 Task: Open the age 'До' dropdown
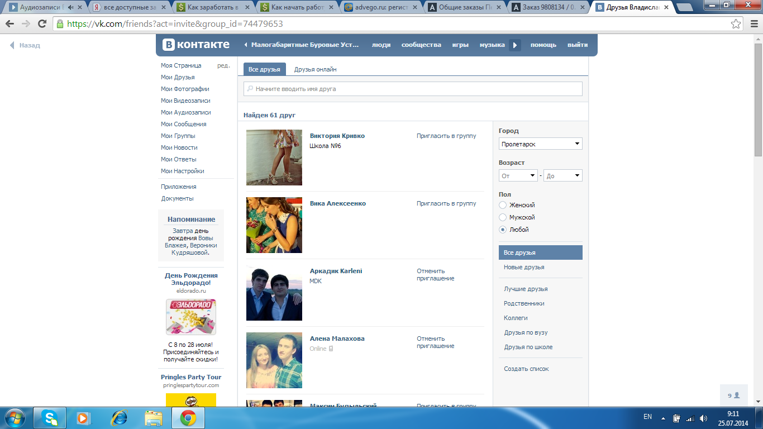[563, 176]
